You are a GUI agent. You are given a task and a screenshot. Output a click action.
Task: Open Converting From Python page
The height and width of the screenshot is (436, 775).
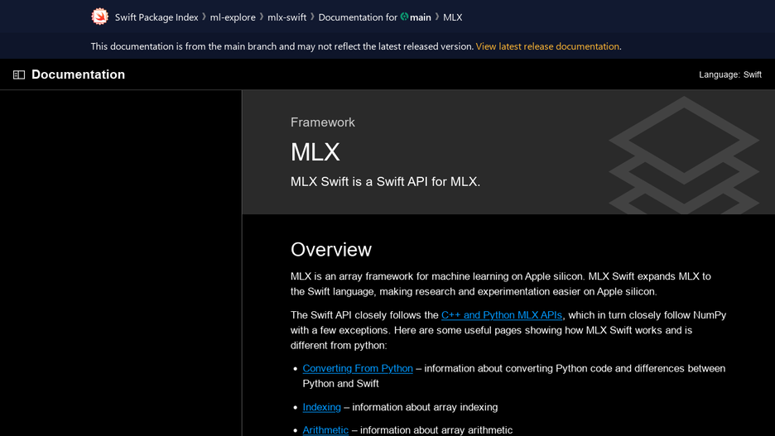[x=358, y=368]
